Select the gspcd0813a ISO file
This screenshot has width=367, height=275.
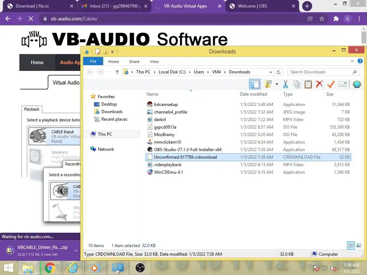248,127
